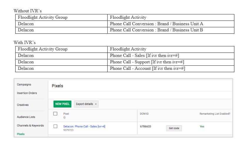247x142 pixels.
Task: Click cell Phone Call - Sales [If ivr then ivr=#]
Action: (171, 56)
